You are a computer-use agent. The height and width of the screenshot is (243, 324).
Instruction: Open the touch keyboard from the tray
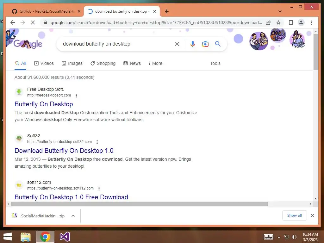click(268, 237)
